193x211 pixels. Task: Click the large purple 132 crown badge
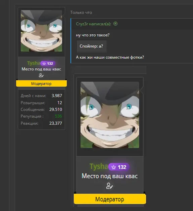click(119, 167)
